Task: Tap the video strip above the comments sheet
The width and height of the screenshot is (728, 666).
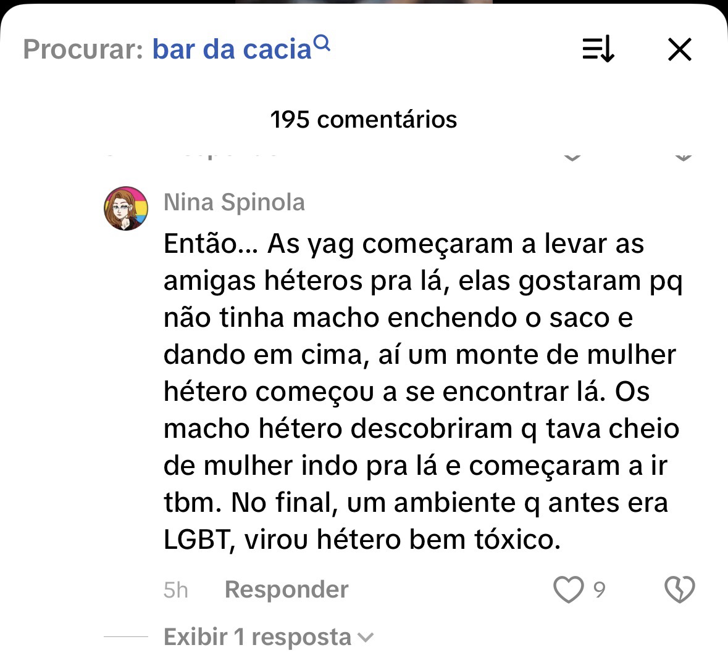Action: pyautogui.click(x=364, y=5)
